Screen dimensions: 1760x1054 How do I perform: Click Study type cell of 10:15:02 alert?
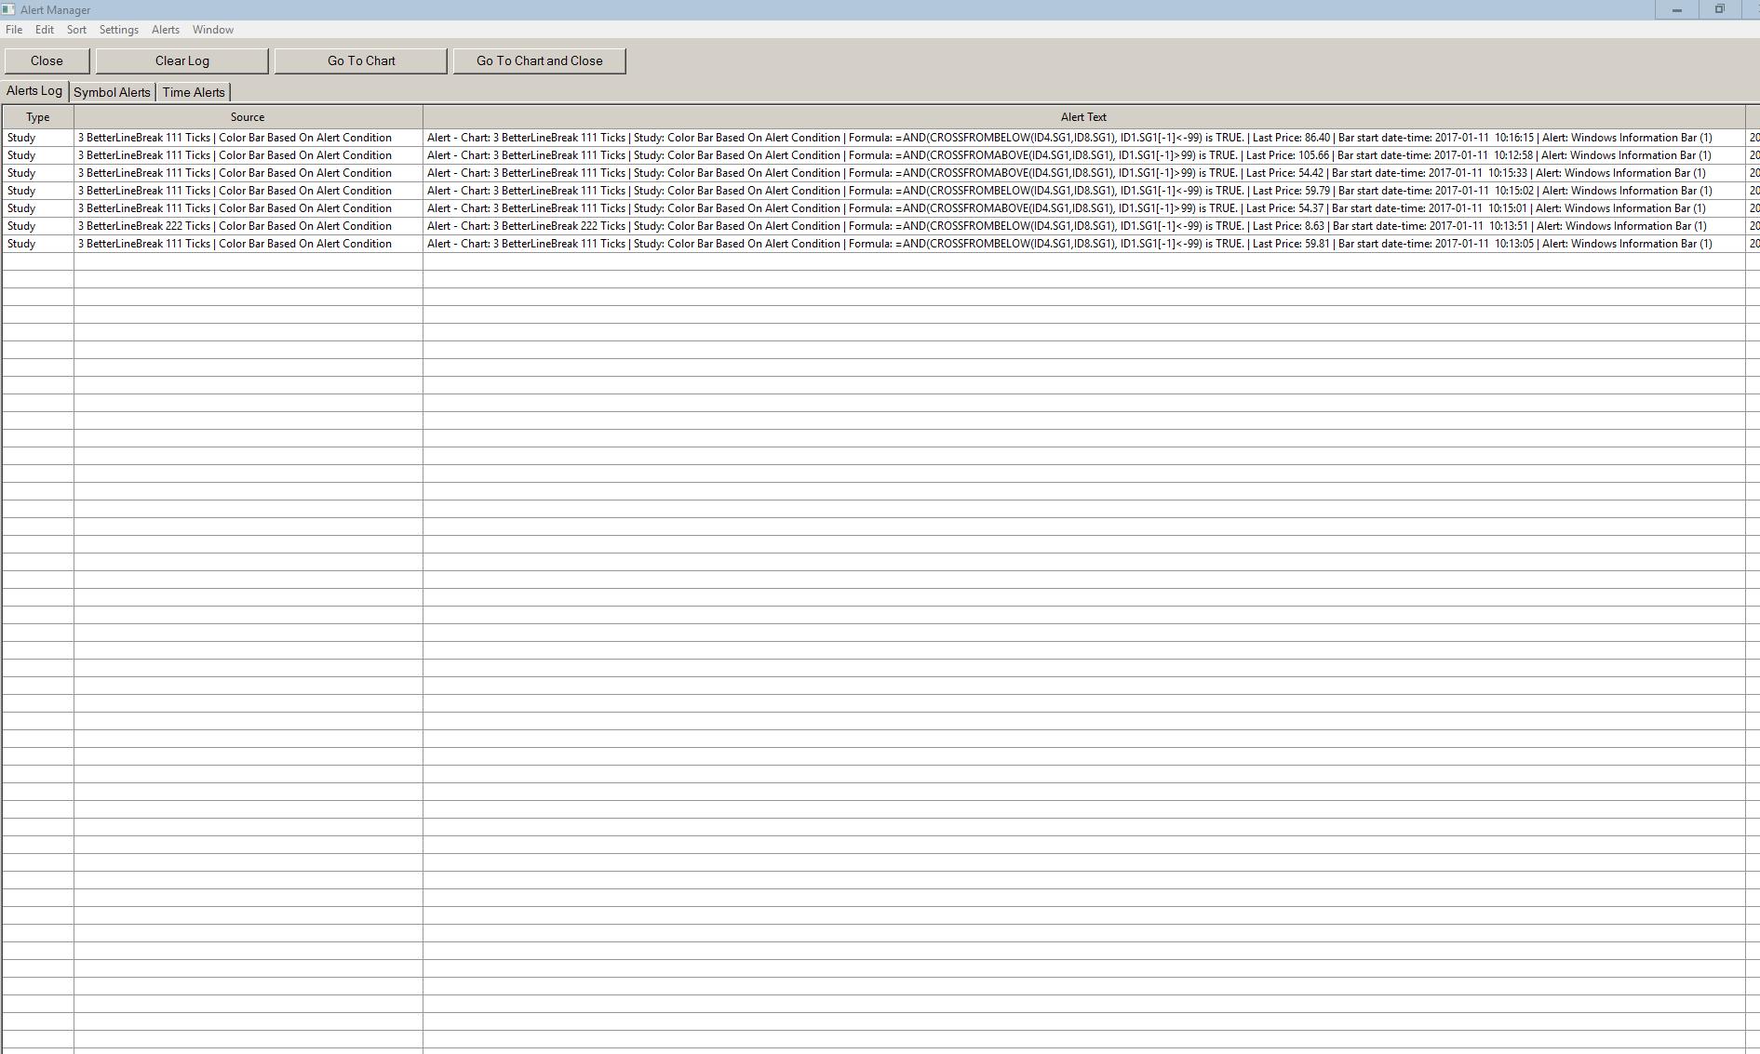click(38, 191)
